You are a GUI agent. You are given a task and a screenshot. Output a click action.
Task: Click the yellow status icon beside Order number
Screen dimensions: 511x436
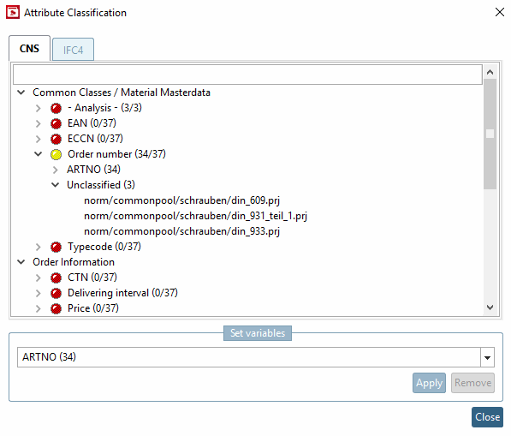[56, 154]
